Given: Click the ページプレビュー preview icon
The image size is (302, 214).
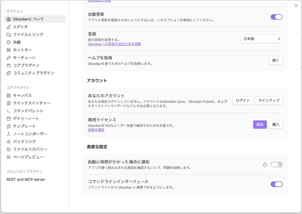Looking at the screenshot, I should click(9, 157).
